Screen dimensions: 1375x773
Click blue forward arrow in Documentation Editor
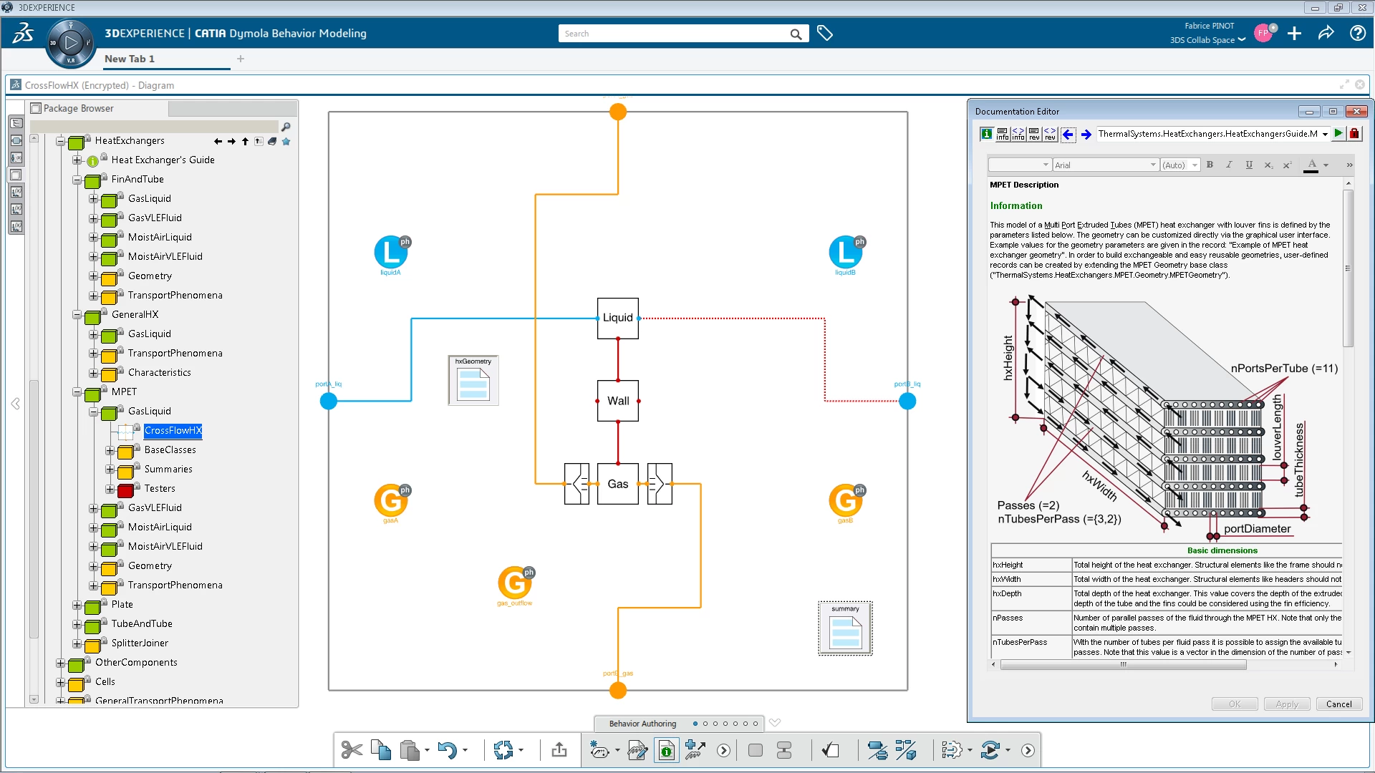(1086, 134)
